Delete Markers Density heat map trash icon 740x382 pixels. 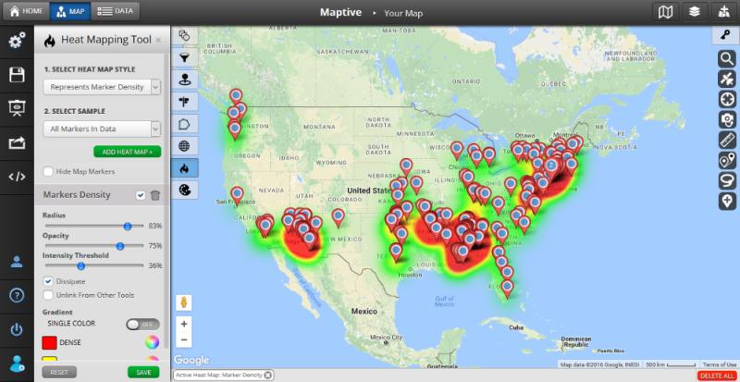tap(154, 195)
